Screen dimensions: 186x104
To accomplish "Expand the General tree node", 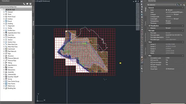I will pos(4,12).
